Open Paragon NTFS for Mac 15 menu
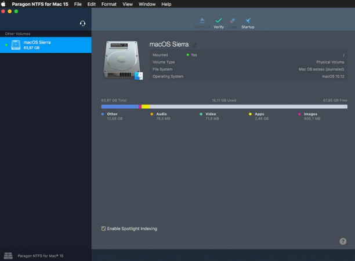Viewport: 355px width, 261px height. (x=40, y=4)
